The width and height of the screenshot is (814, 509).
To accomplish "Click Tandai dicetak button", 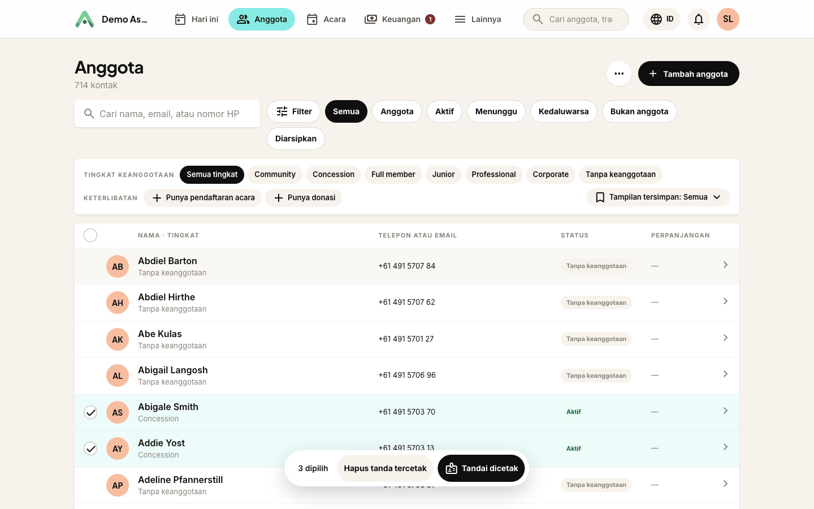I will click(x=482, y=468).
